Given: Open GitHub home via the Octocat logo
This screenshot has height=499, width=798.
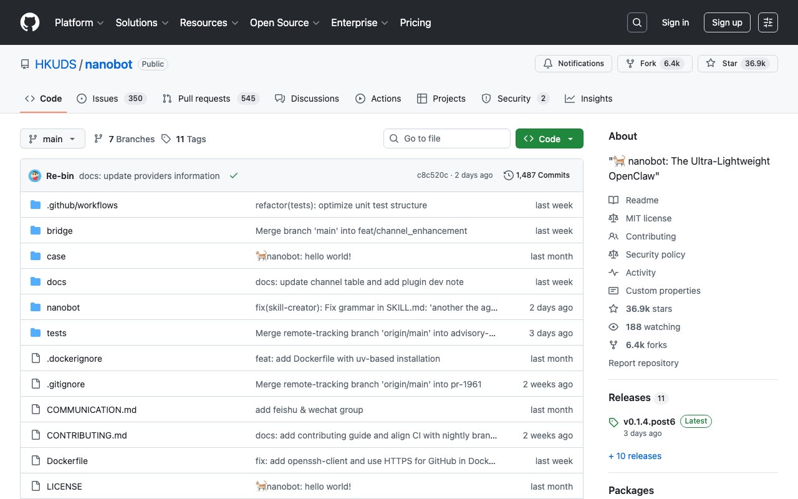Looking at the screenshot, I should coord(29,22).
